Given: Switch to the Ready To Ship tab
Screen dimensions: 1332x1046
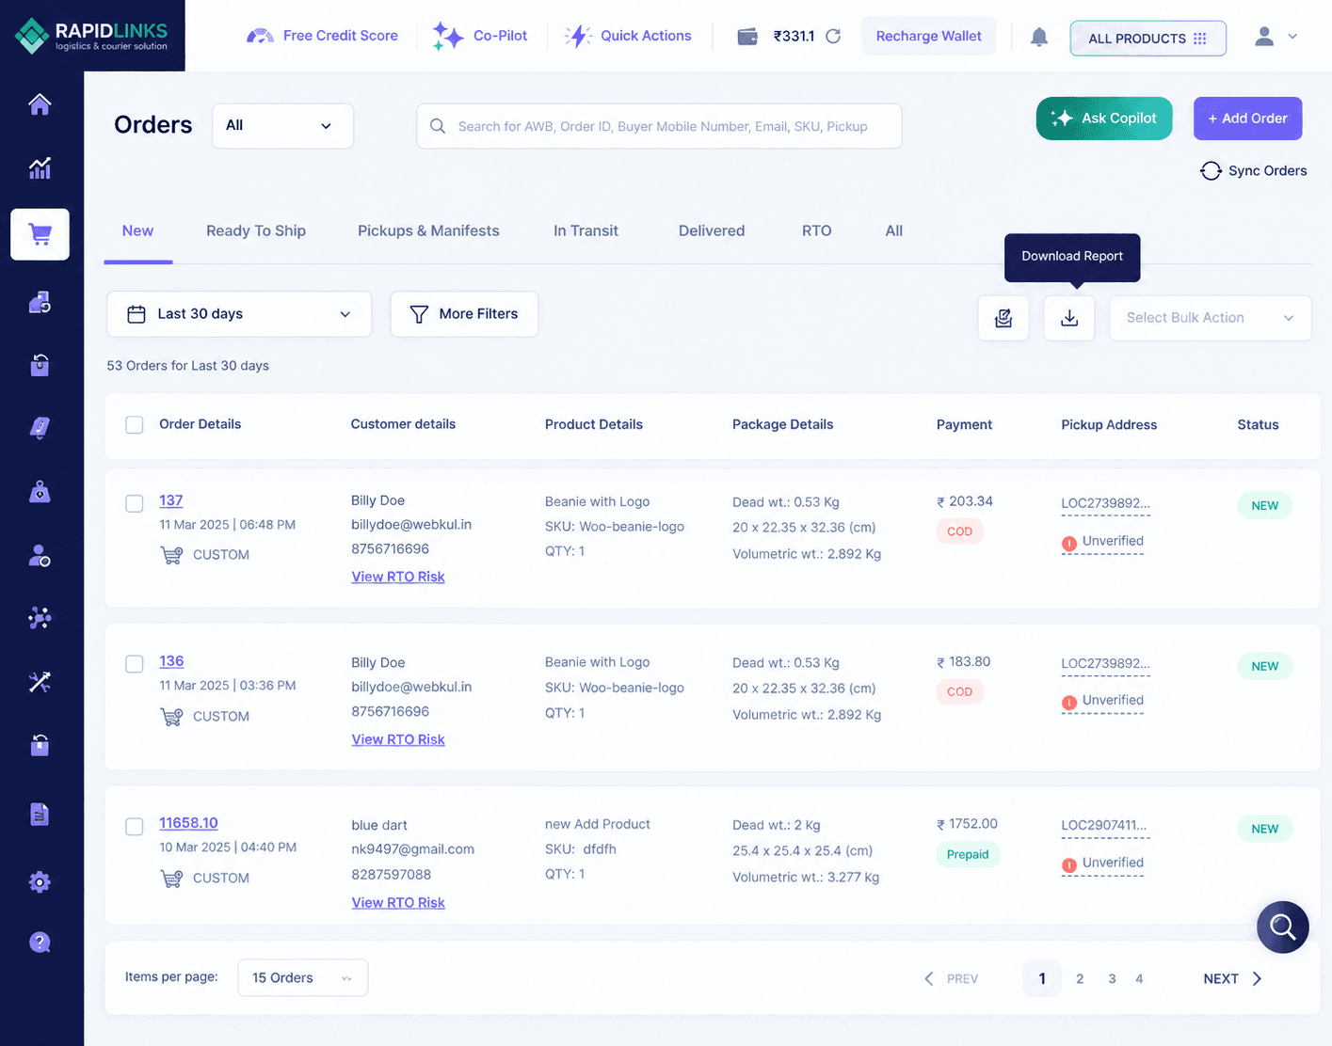Looking at the screenshot, I should tap(256, 231).
